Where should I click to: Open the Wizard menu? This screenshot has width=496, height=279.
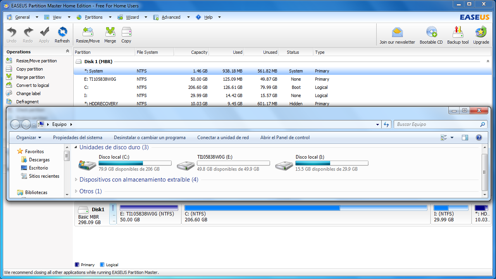133,17
